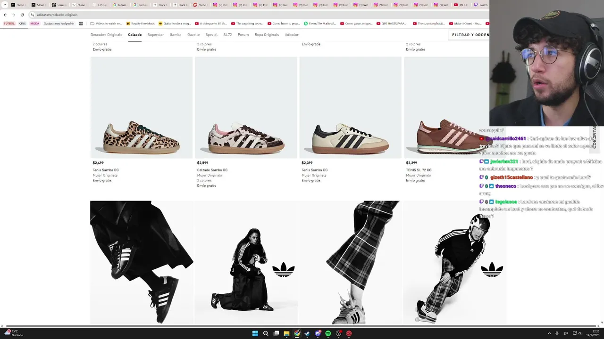Open the Royalty Free Music bookmark
The width and height of the screenshot is (604, 339).
pyautogui.click(x=140, y=24)
